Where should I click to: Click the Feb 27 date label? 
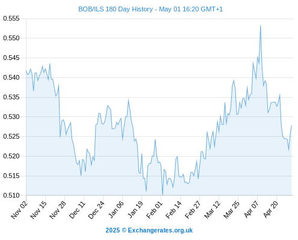[193, 210]
